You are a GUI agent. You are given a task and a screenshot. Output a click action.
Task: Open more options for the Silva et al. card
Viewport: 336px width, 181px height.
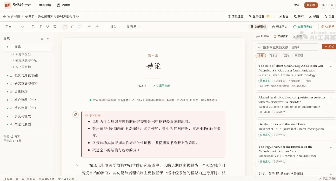pos(331,66)
